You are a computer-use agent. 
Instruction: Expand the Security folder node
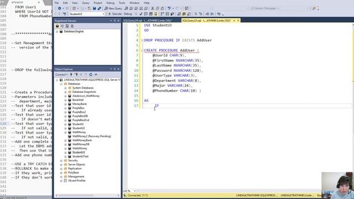[61, 160]
